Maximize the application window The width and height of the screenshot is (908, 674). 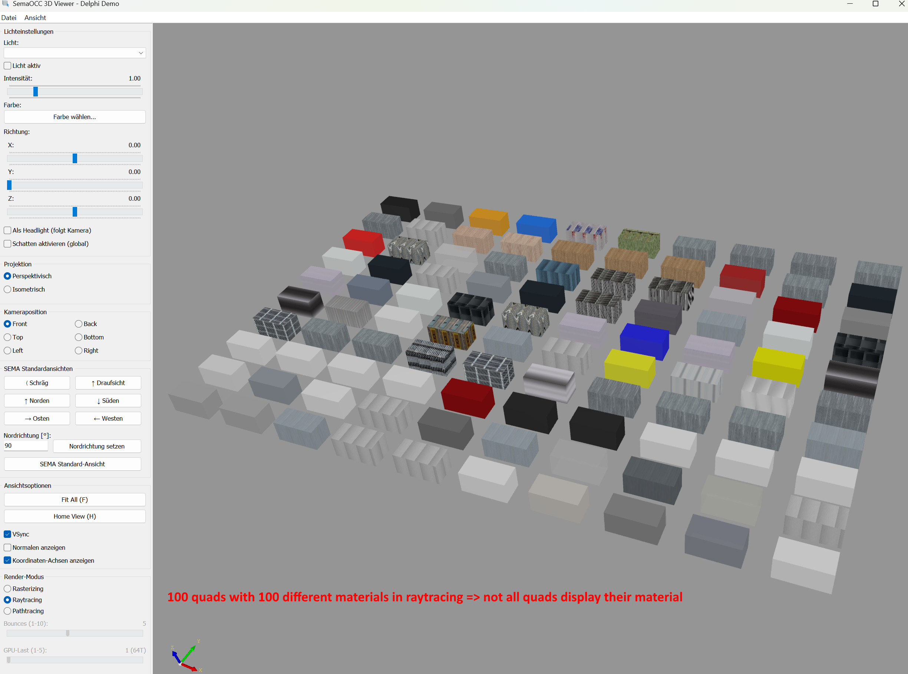(x=875, y=4)
